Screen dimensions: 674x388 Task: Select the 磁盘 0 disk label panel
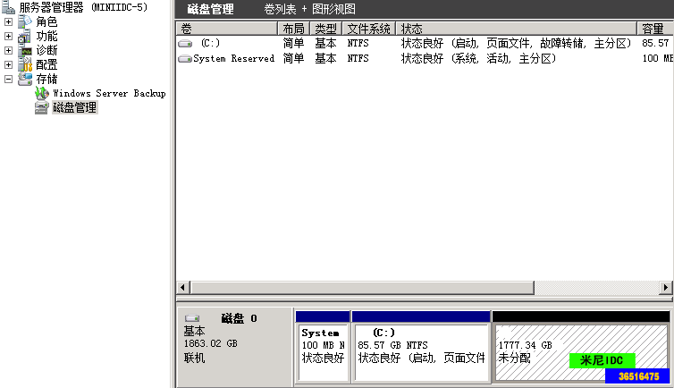pyautogui.click(x=235, y=347)
